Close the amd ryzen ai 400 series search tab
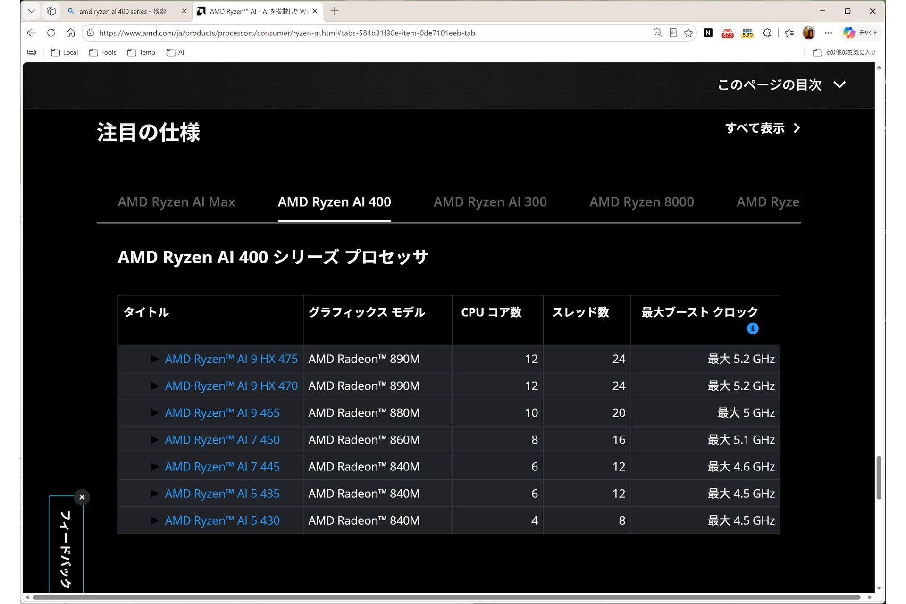 point(184,11)
